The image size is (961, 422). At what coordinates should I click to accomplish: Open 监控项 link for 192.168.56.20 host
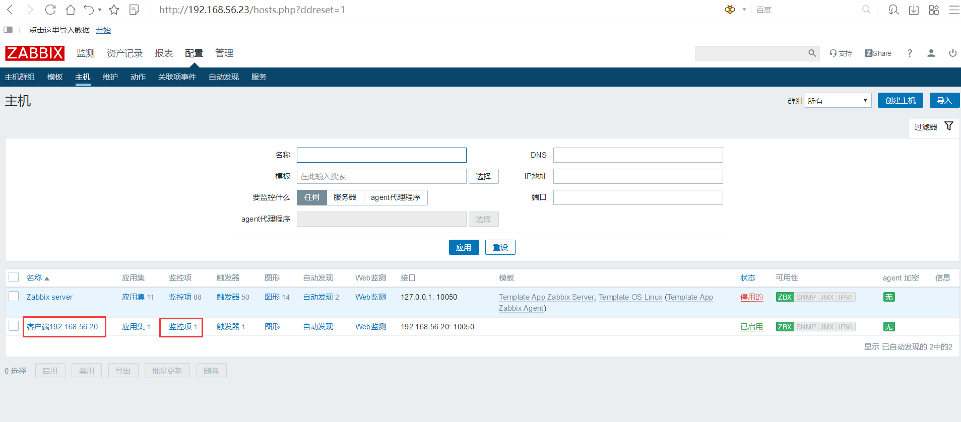(180, 327)
